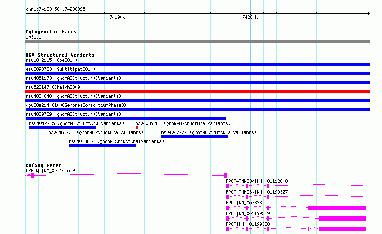Select the nsv4051173 gnomAD variant bar
382x234 pixels.
coord(197,82)
